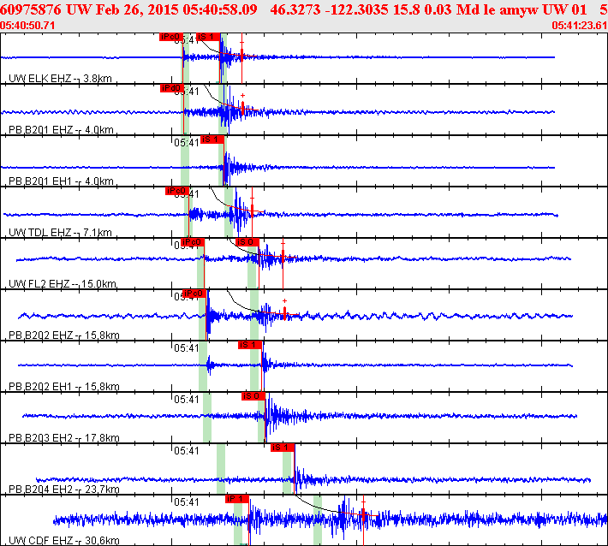Viewport: 608px width, 546px height.
Task: Click the event ID 60975876 in the header
Action: (x=31, y=9)
